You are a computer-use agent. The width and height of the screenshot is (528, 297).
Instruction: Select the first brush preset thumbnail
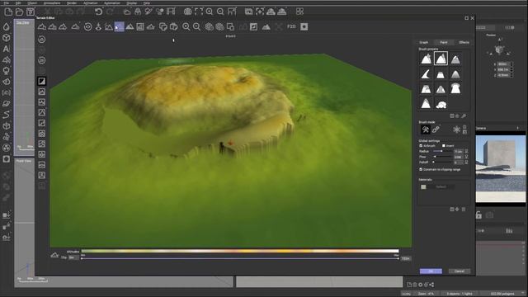coord(427,59)
